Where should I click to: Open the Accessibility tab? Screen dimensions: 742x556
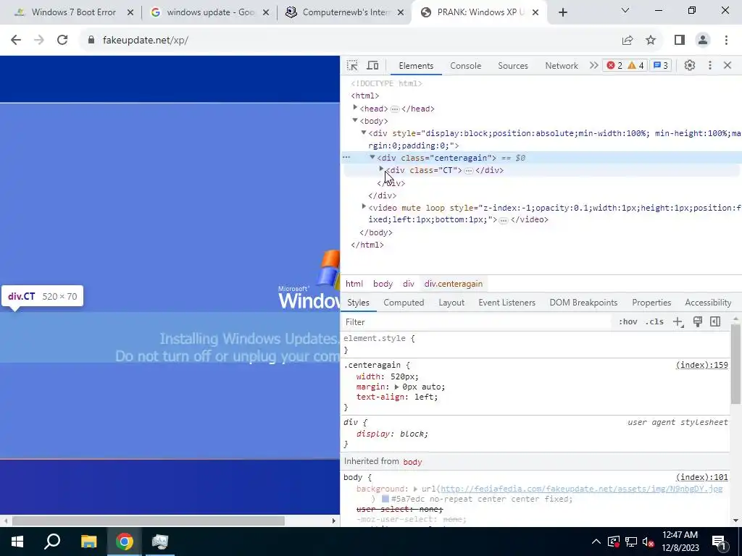click(x=708, y=303)
